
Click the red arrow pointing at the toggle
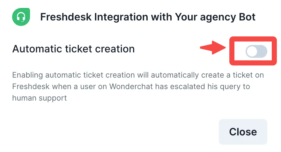pos(213,48)
